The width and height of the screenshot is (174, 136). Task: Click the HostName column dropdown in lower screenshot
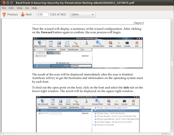click(x=61, y=107)
